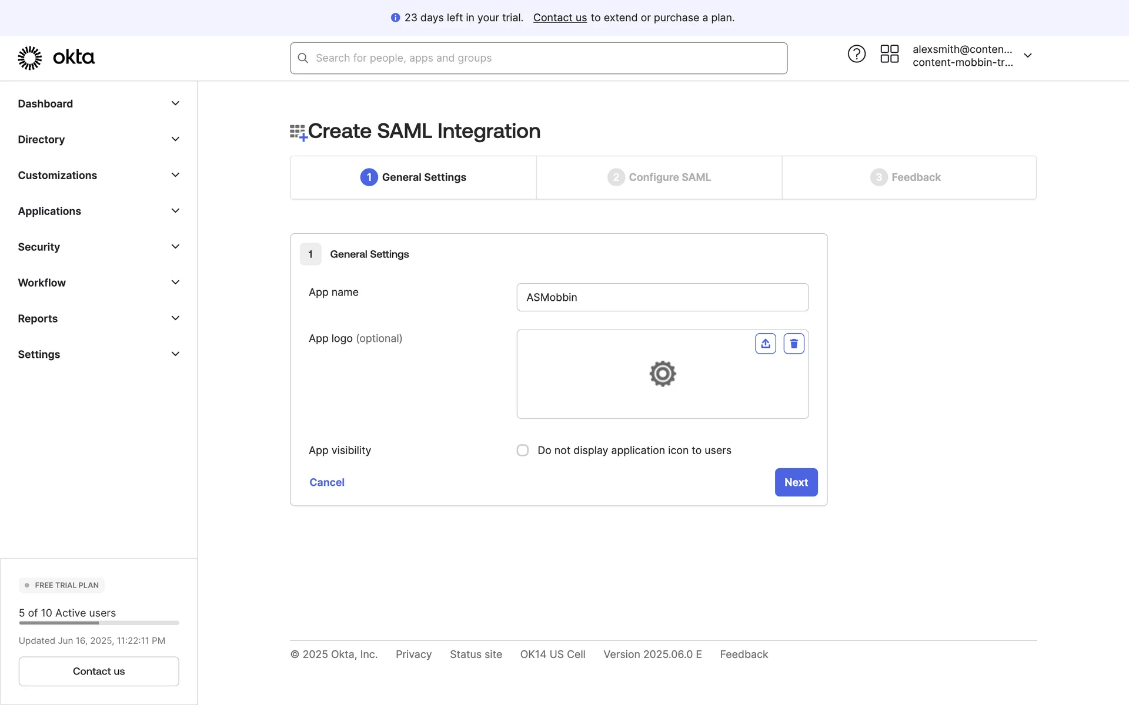The width and height of the screenshot is (1129, 705).
Task: Click the trial banner info icon
Action: pyautogui.click(x=395, y=18)
